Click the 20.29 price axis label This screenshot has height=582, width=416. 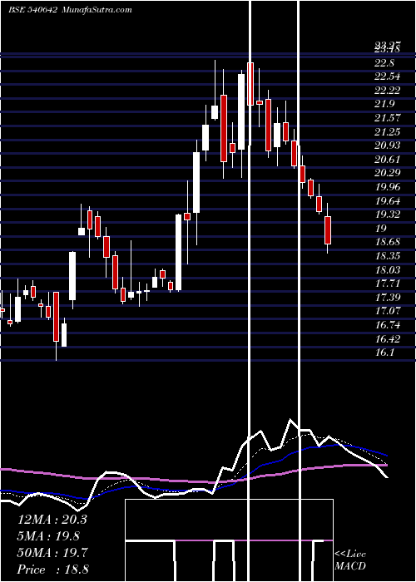click(x=388, y=173)
